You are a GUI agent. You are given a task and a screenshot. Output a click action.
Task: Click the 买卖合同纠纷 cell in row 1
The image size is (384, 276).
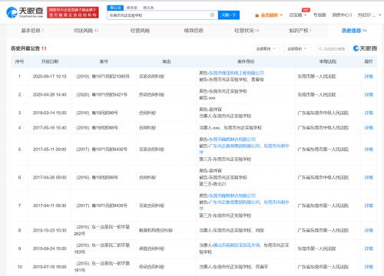pos(151,76)
